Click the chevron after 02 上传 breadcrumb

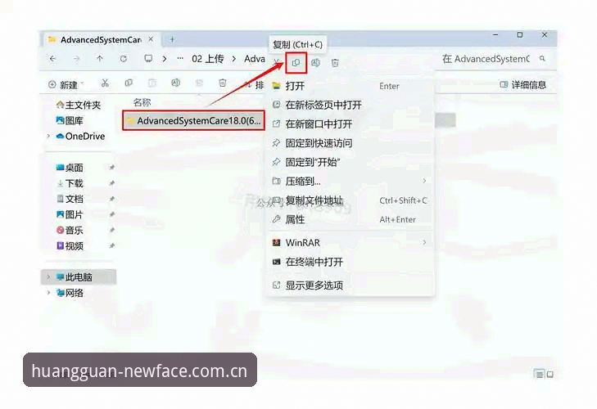[x=234, y=59]
